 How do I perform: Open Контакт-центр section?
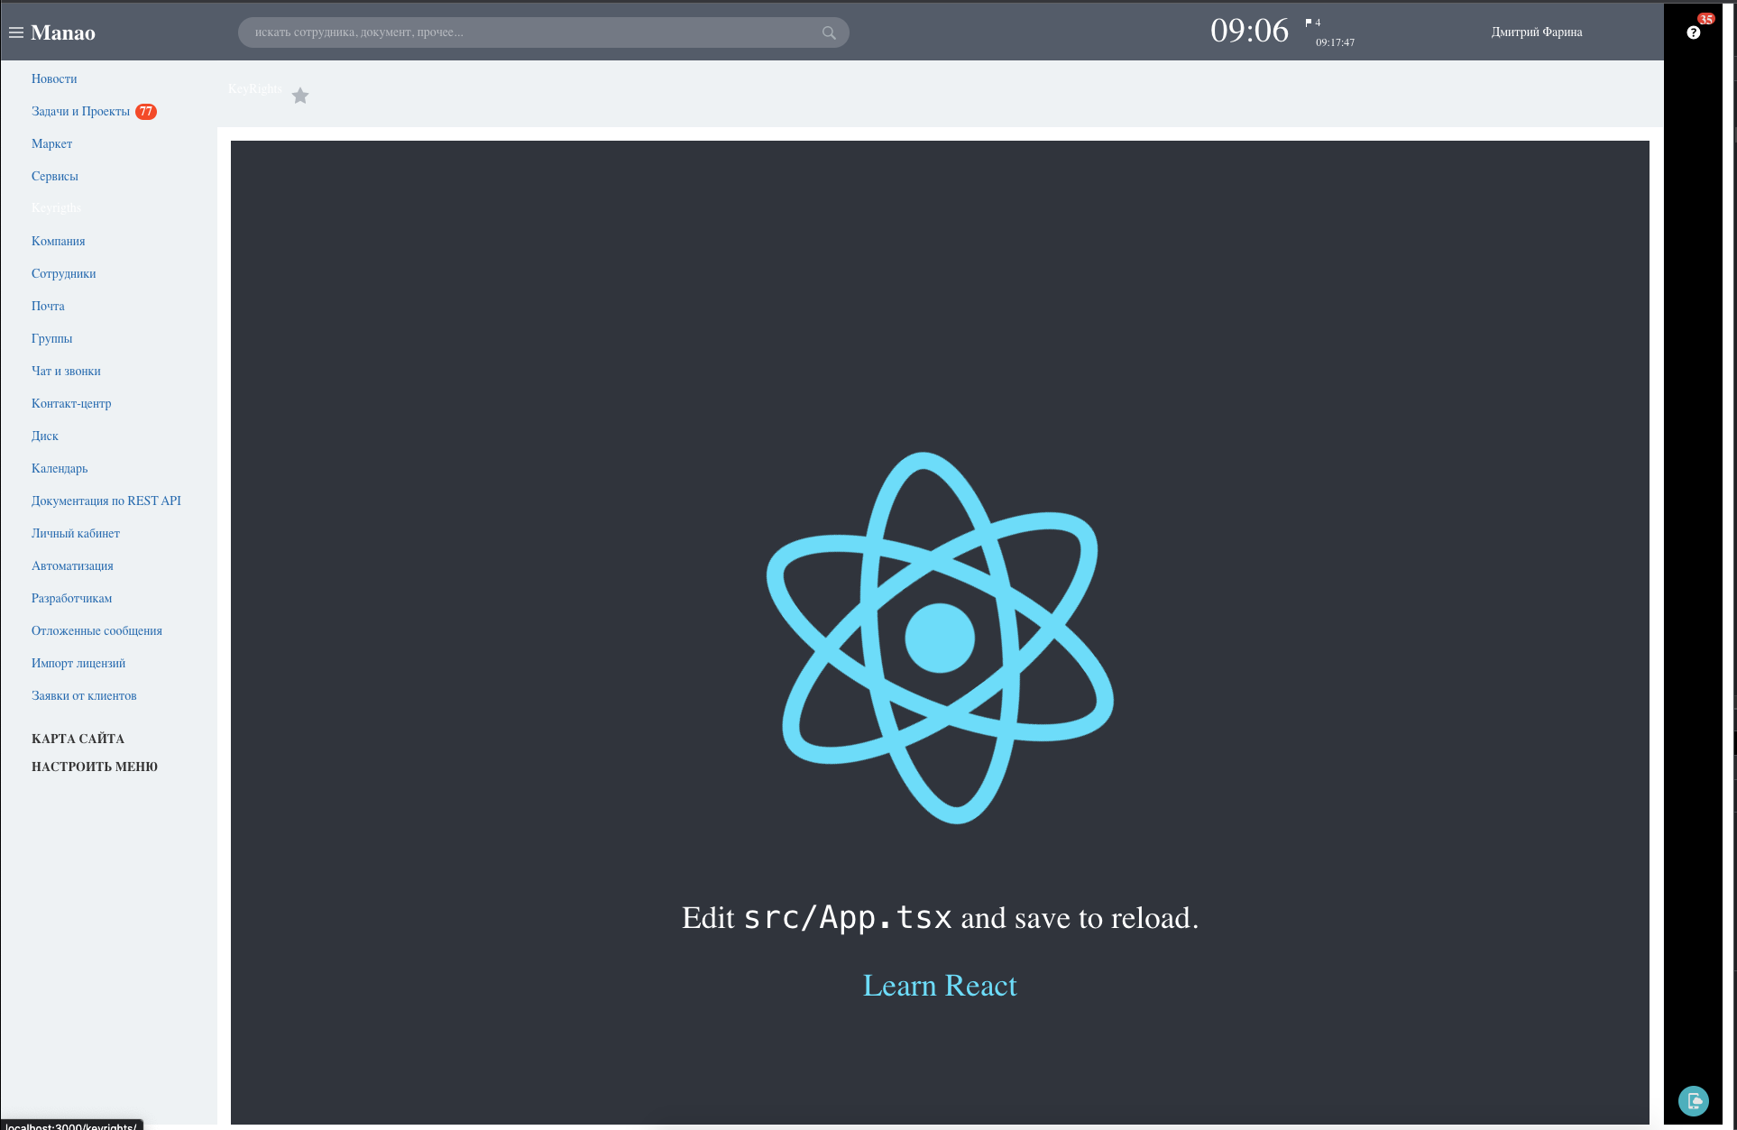[71, 404]
